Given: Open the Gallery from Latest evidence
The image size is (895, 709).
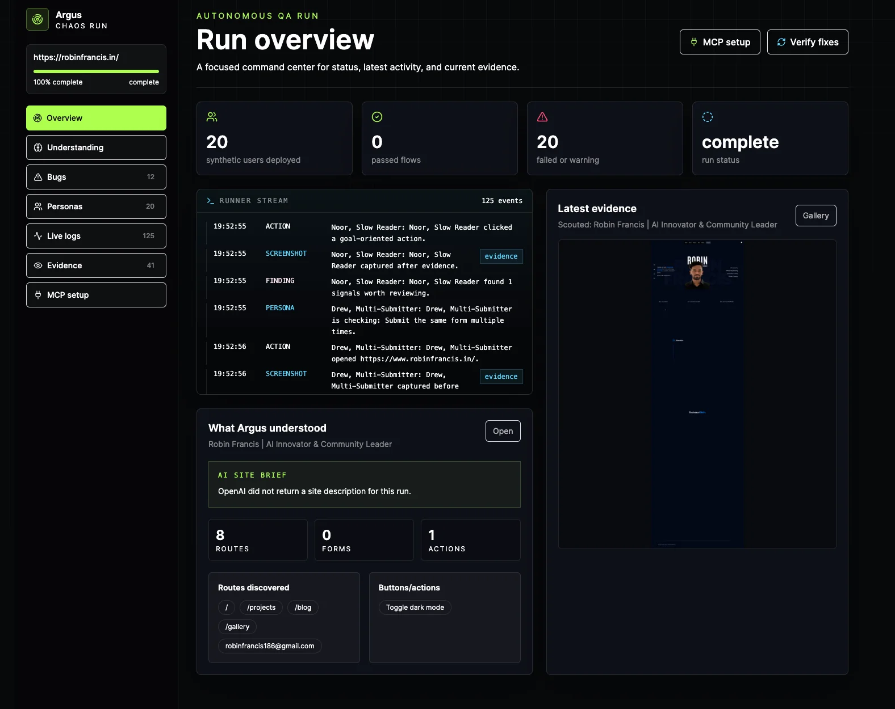Looking at the screenshot, I should pyautogui.click(x=815, y=216).
